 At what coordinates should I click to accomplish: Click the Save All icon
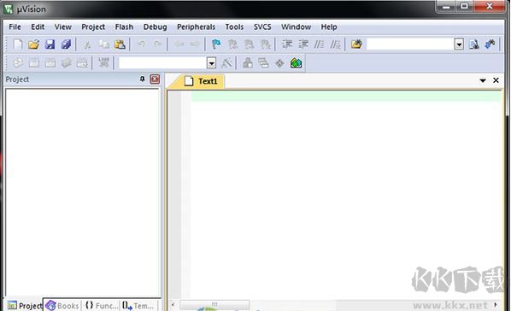[x=66, y=44]
